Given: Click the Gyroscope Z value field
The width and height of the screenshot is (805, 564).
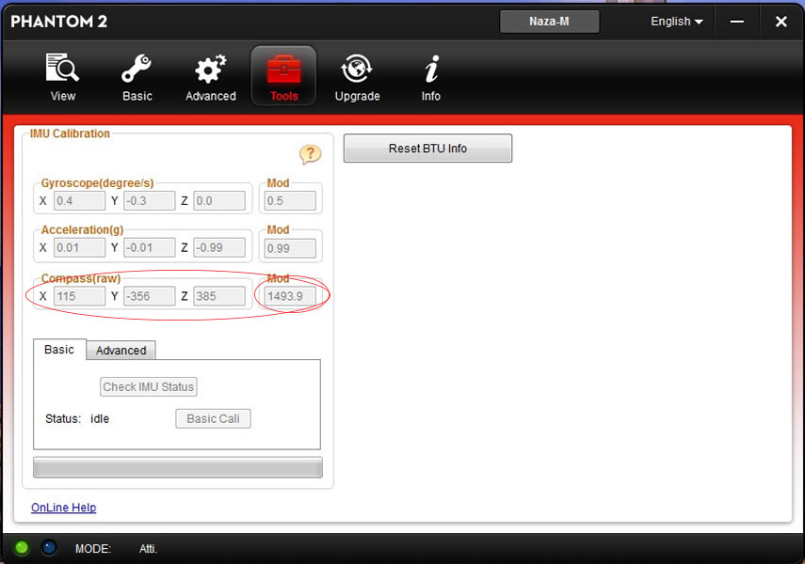Looking at the screenshot, I should (219, 200).
